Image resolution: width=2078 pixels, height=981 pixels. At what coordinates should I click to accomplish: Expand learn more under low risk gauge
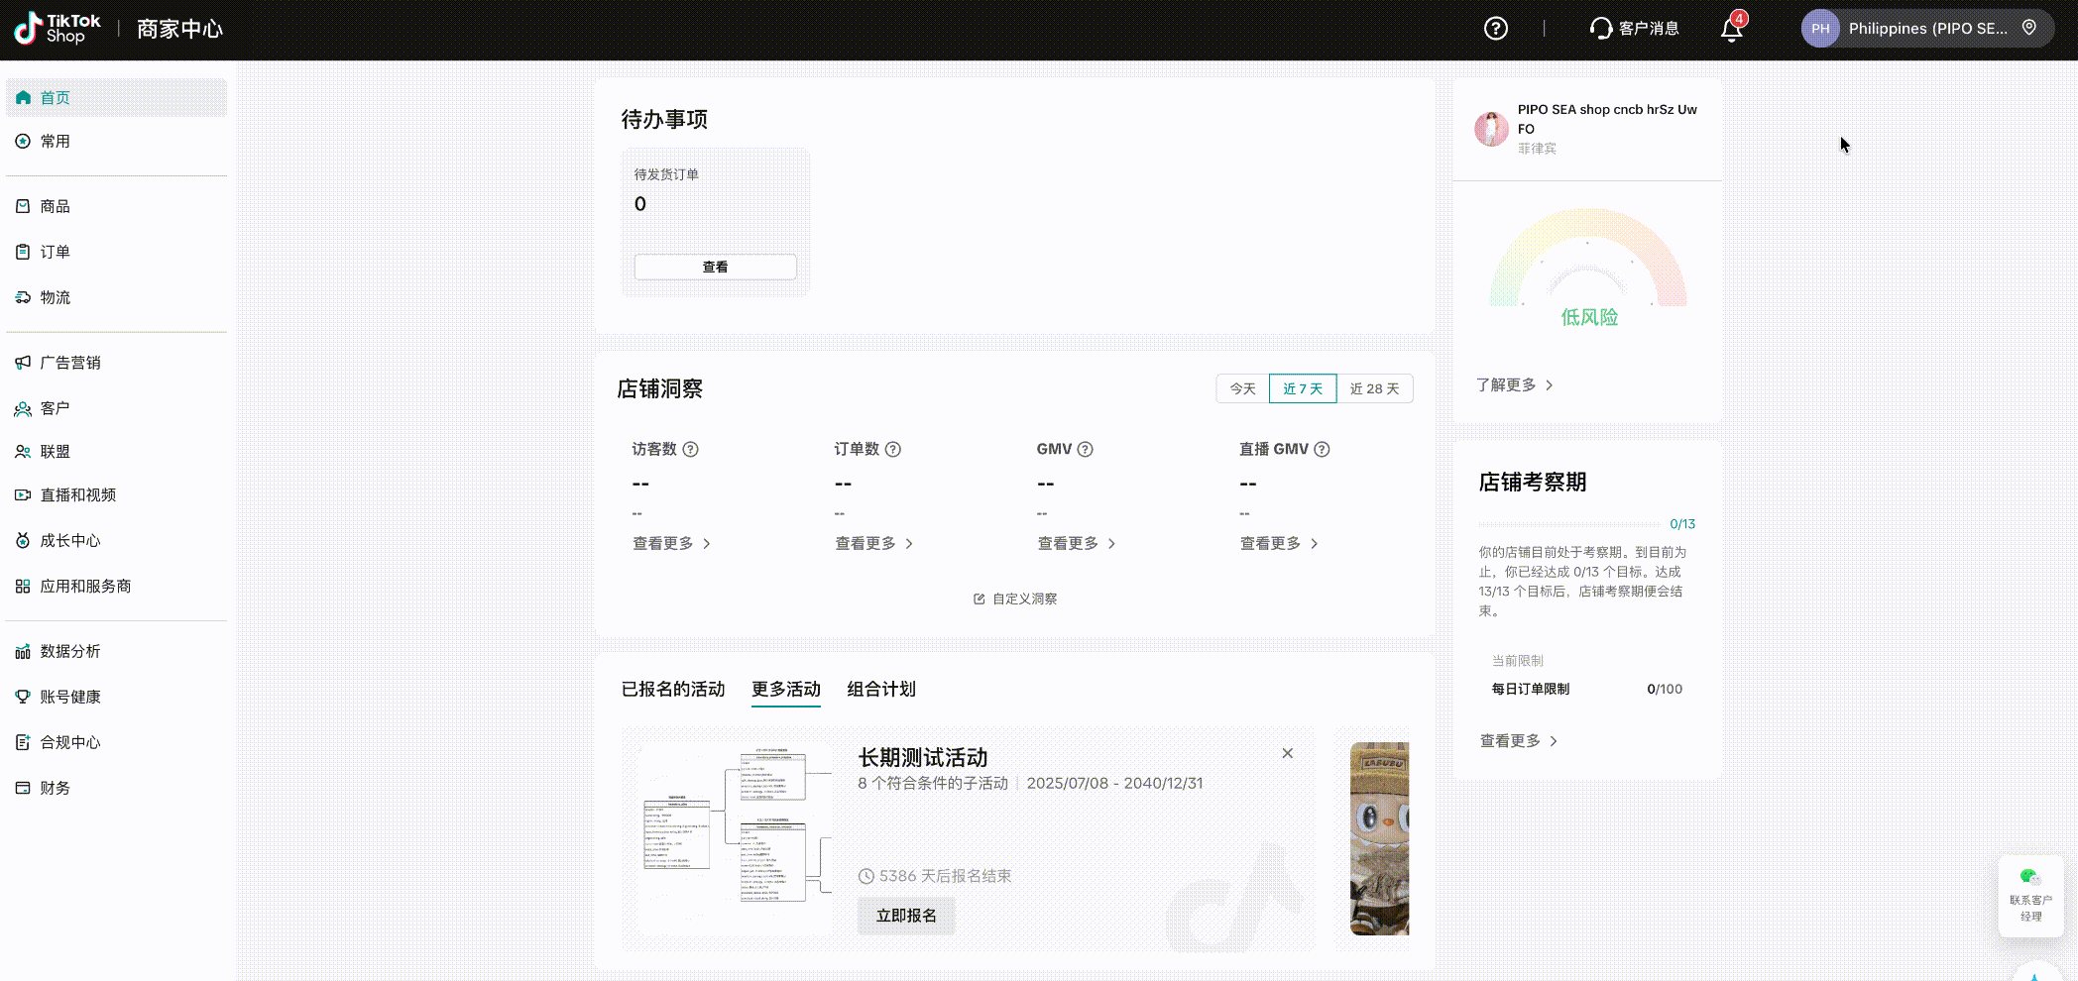click(x=1514, y=385)
